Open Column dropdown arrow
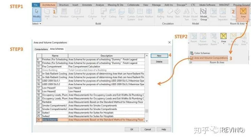This screenshot has width=251, height=139. 93,19
